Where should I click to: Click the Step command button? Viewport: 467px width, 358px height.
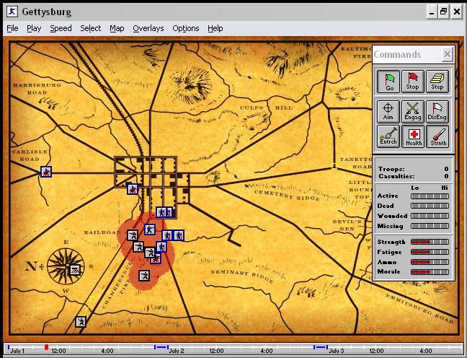[x=437, y=82]
